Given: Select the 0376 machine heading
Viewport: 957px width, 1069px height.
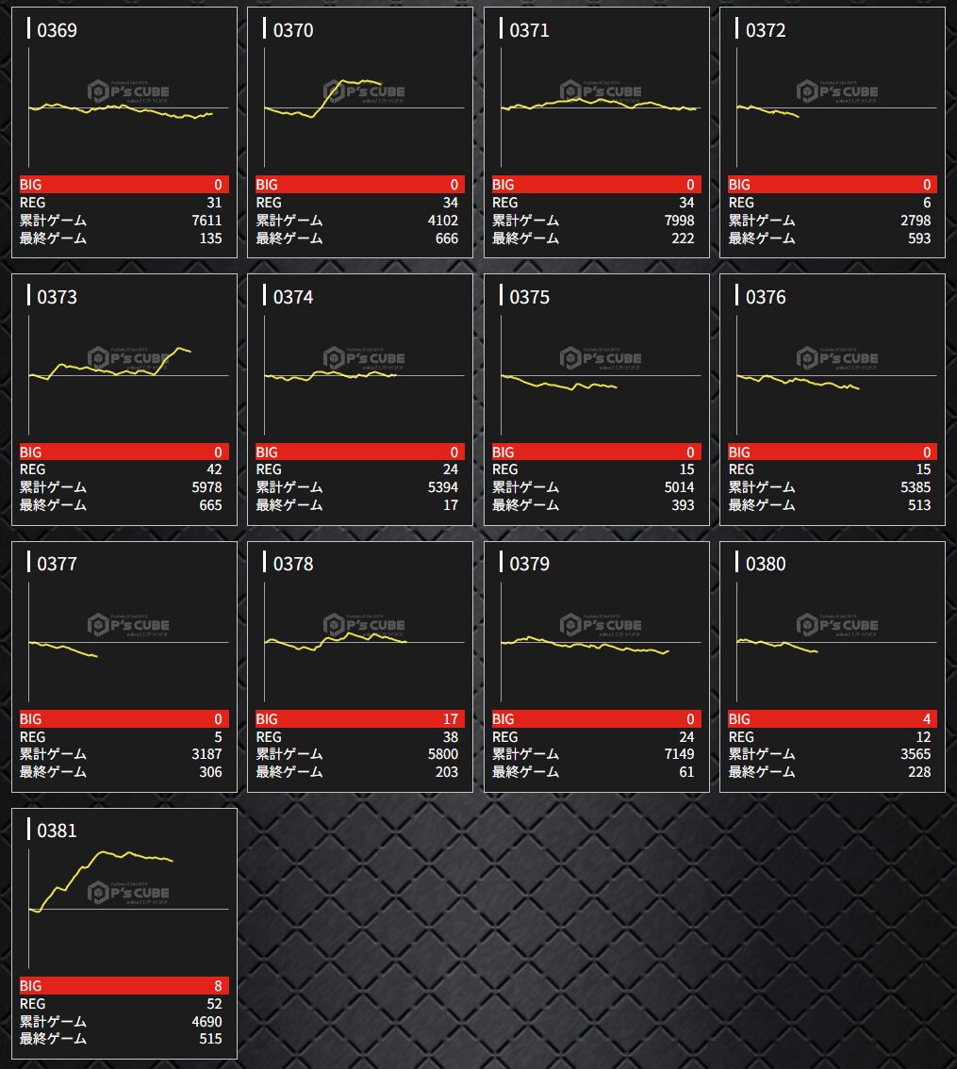Looking at the screenshot, I should pyautogui.click(x=766, y=297).
